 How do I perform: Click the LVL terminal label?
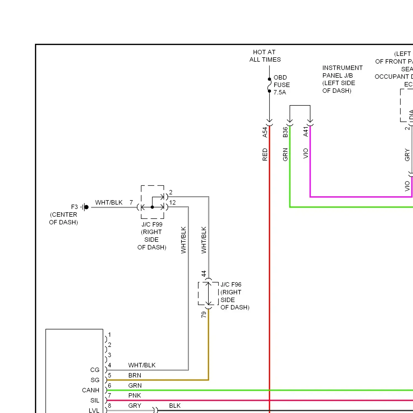(94, 411)
